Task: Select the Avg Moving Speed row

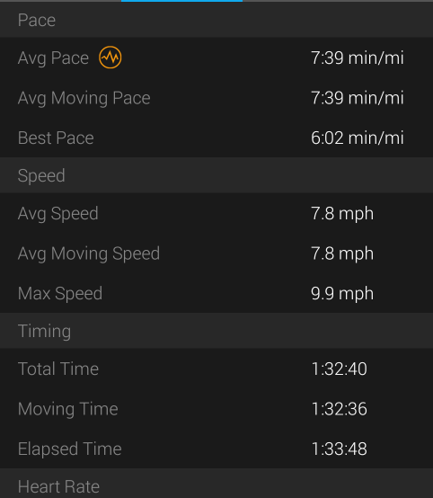Action: (216, 253)
